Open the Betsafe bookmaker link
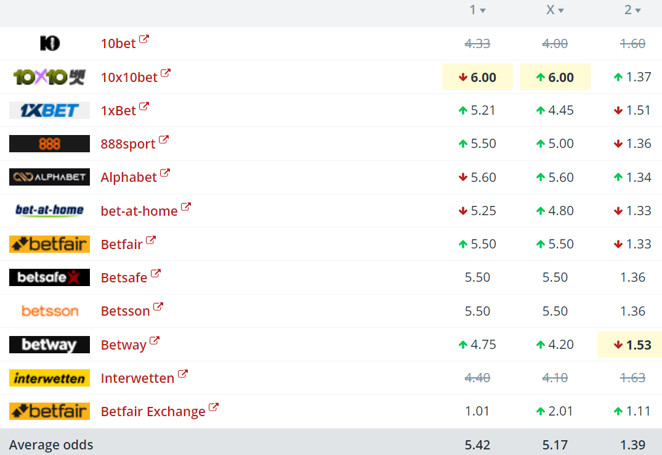 (124, 277)
